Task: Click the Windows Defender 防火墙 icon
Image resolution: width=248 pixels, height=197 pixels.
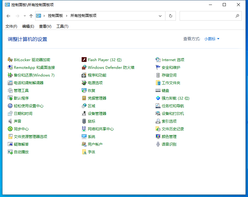Action: tap(84, 68)
